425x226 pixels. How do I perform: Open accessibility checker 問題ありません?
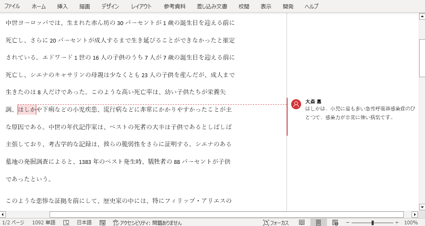click(147, 223)
